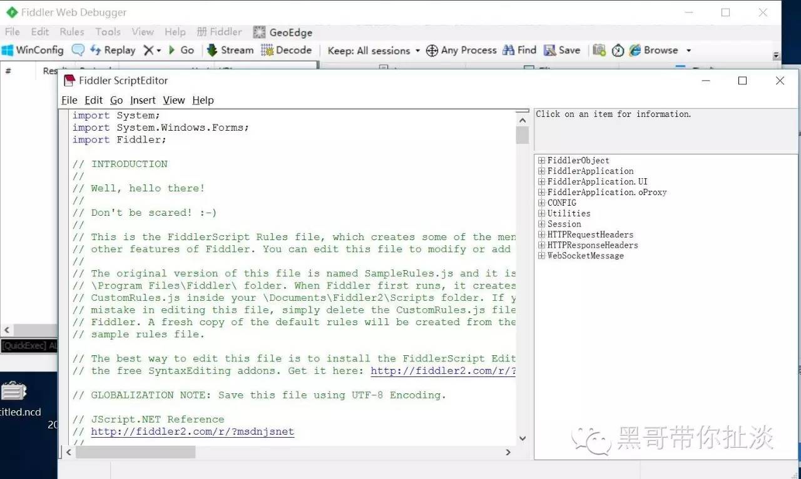Image resolution: width=801 pixels, height=479 pixels.
Task: Open the Keep: All sessions dropdown
Action: click(x=417, y=51)
